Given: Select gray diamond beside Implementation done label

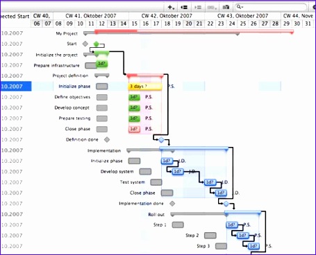Looking at the screenshot, I should pos(172,204).
